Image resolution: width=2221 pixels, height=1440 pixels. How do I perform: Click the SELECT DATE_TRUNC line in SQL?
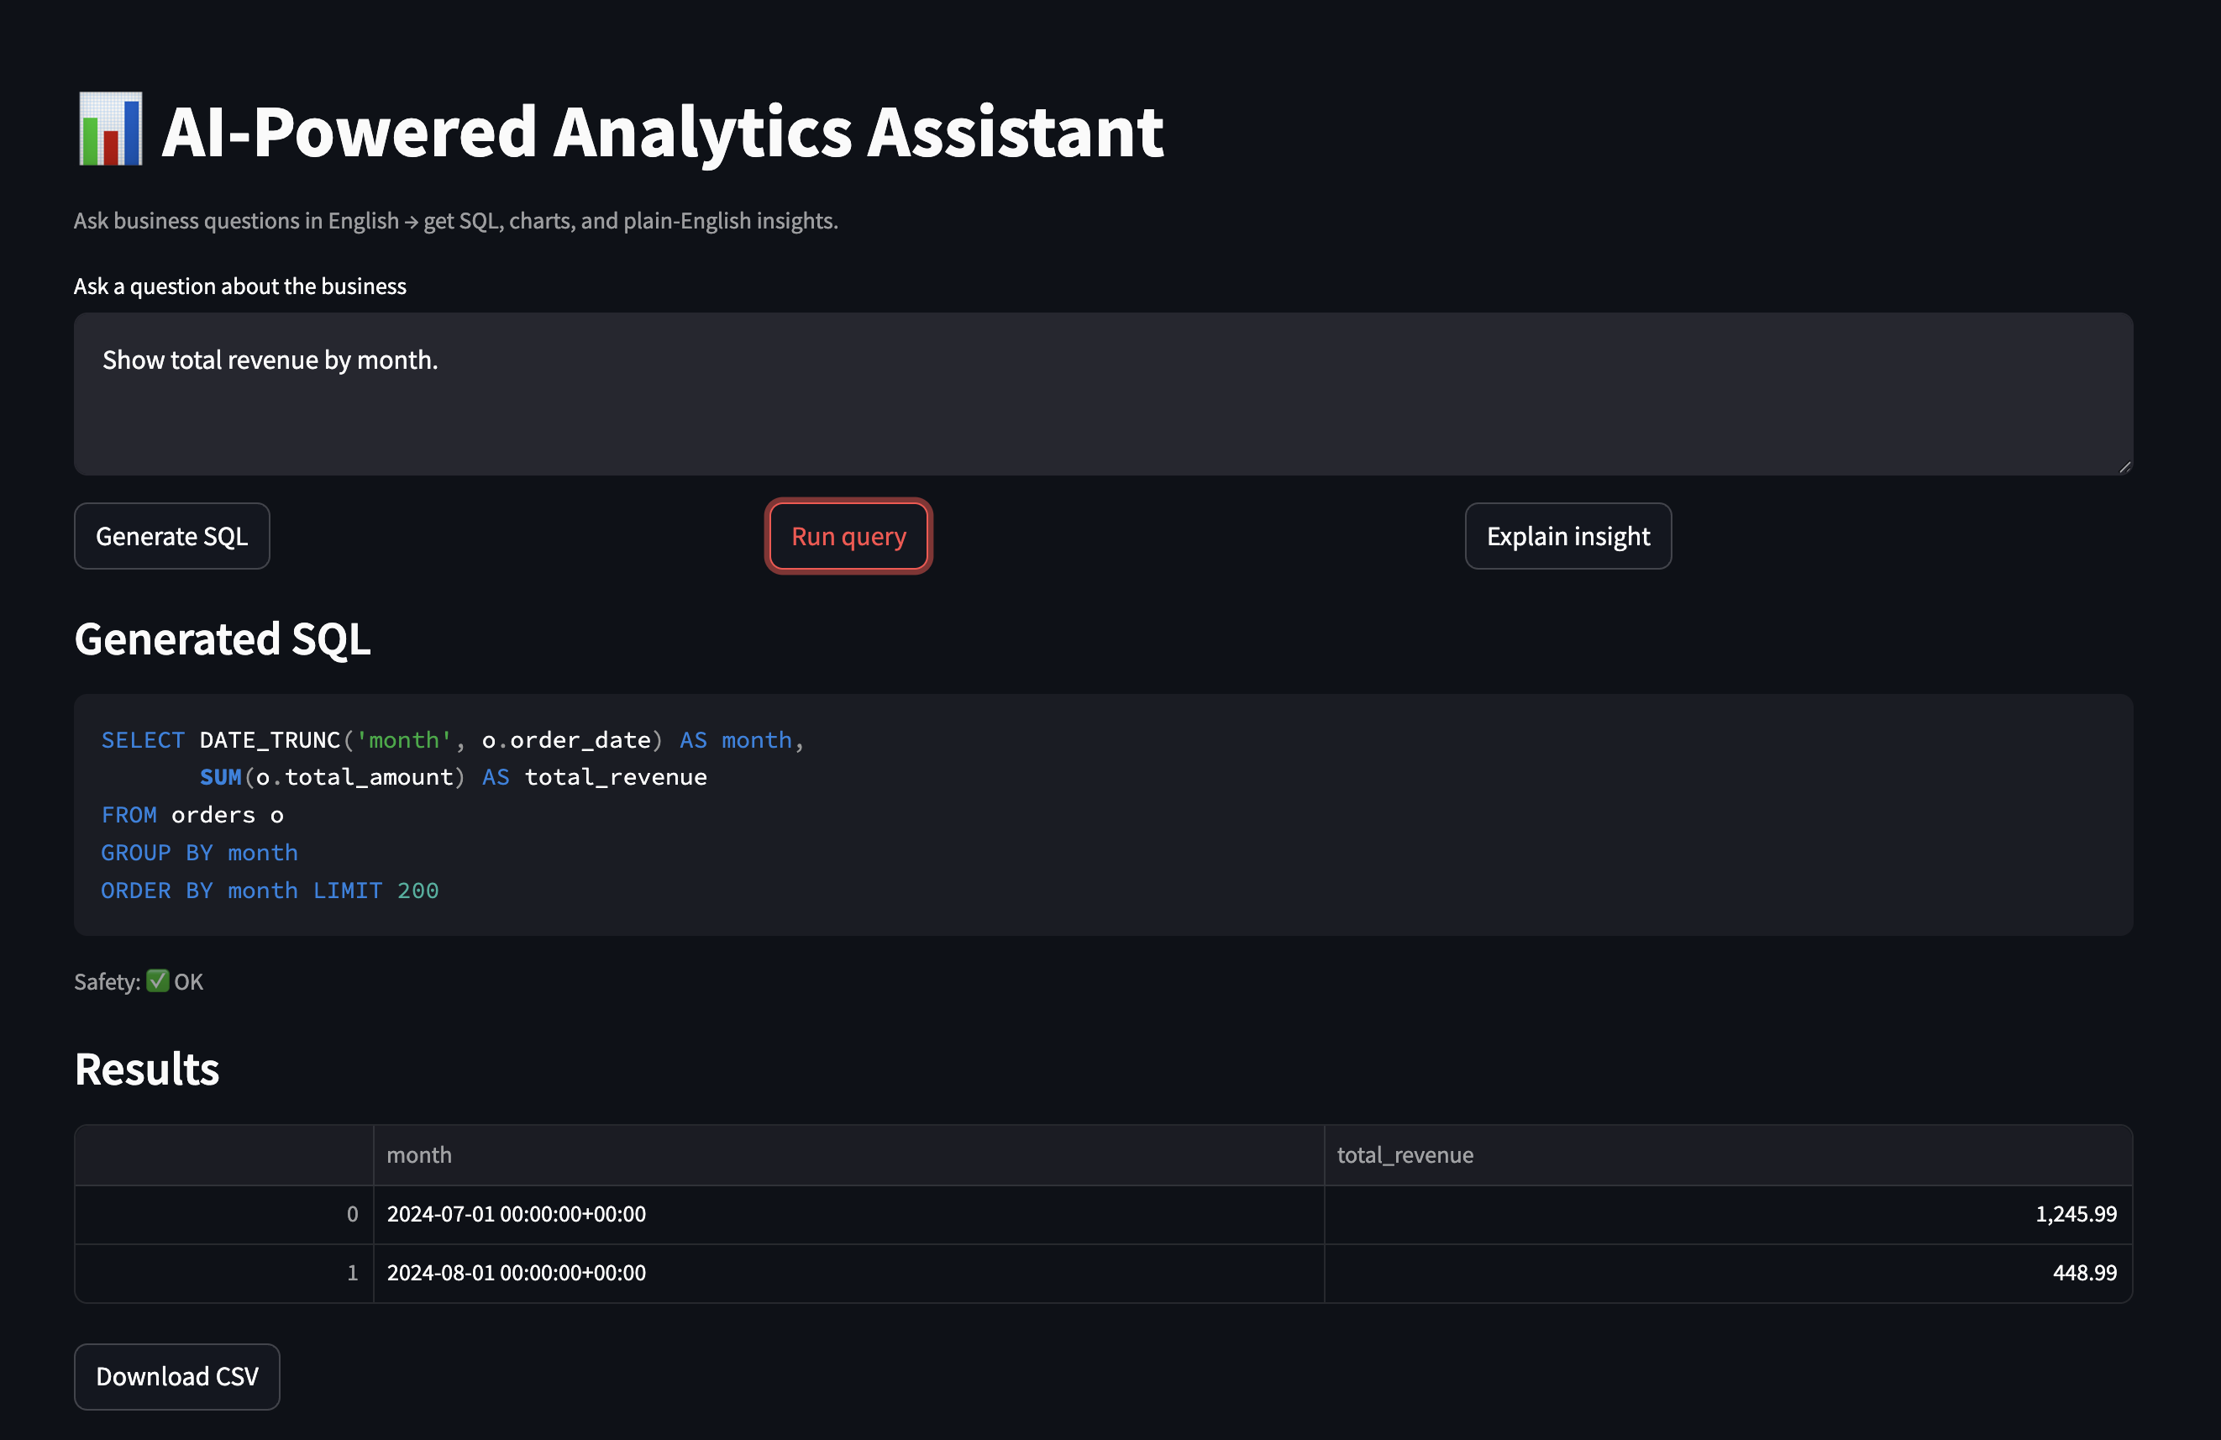coord(453,740)
